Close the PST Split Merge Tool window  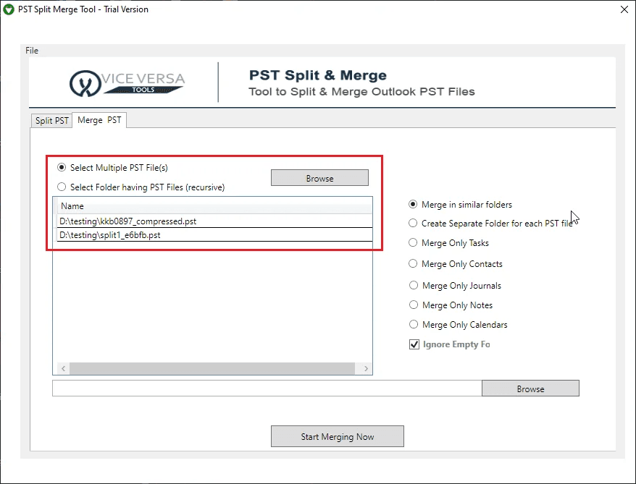(x=624, y=9)
